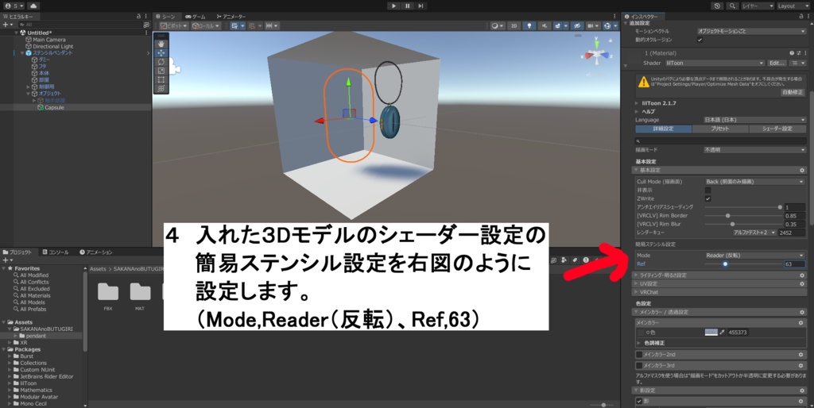Image resolution: width=814 pixels, height=408 pixels.
Task: Open shading draw mode dropdown
Action: (x=497, y=26)
